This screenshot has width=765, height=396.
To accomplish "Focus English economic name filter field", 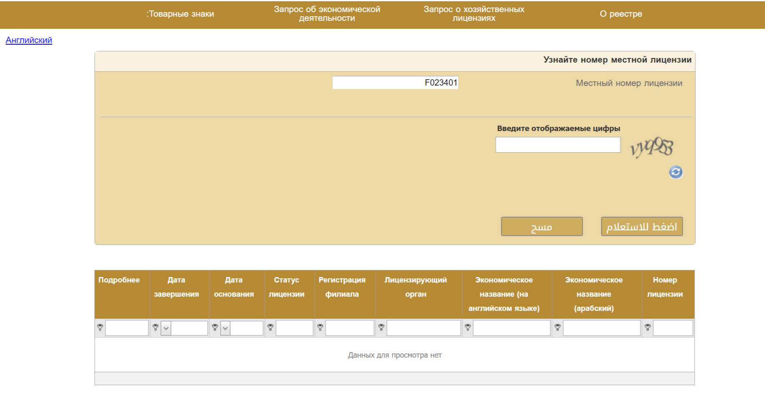I will click(512, 328).
